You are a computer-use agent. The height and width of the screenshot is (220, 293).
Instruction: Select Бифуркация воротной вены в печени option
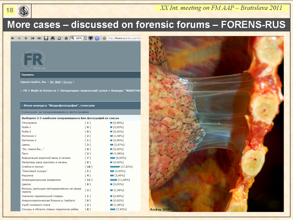click(46, 158)
